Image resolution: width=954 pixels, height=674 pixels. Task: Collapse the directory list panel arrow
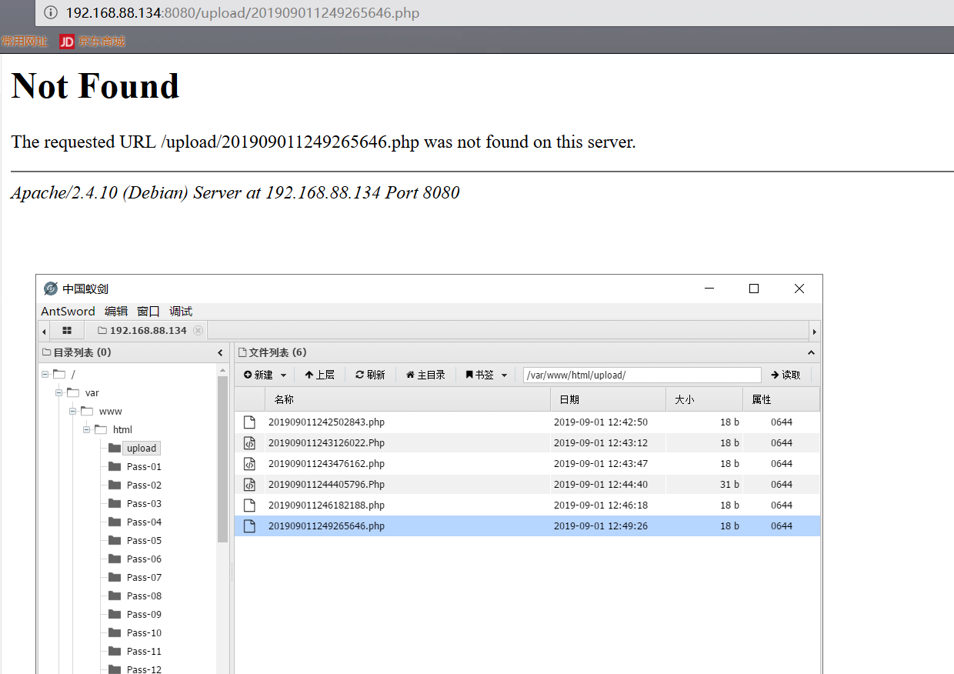pos(220,352)
